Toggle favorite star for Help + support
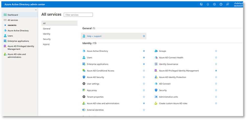Screen dimensions: 247x120 point(144,36)
